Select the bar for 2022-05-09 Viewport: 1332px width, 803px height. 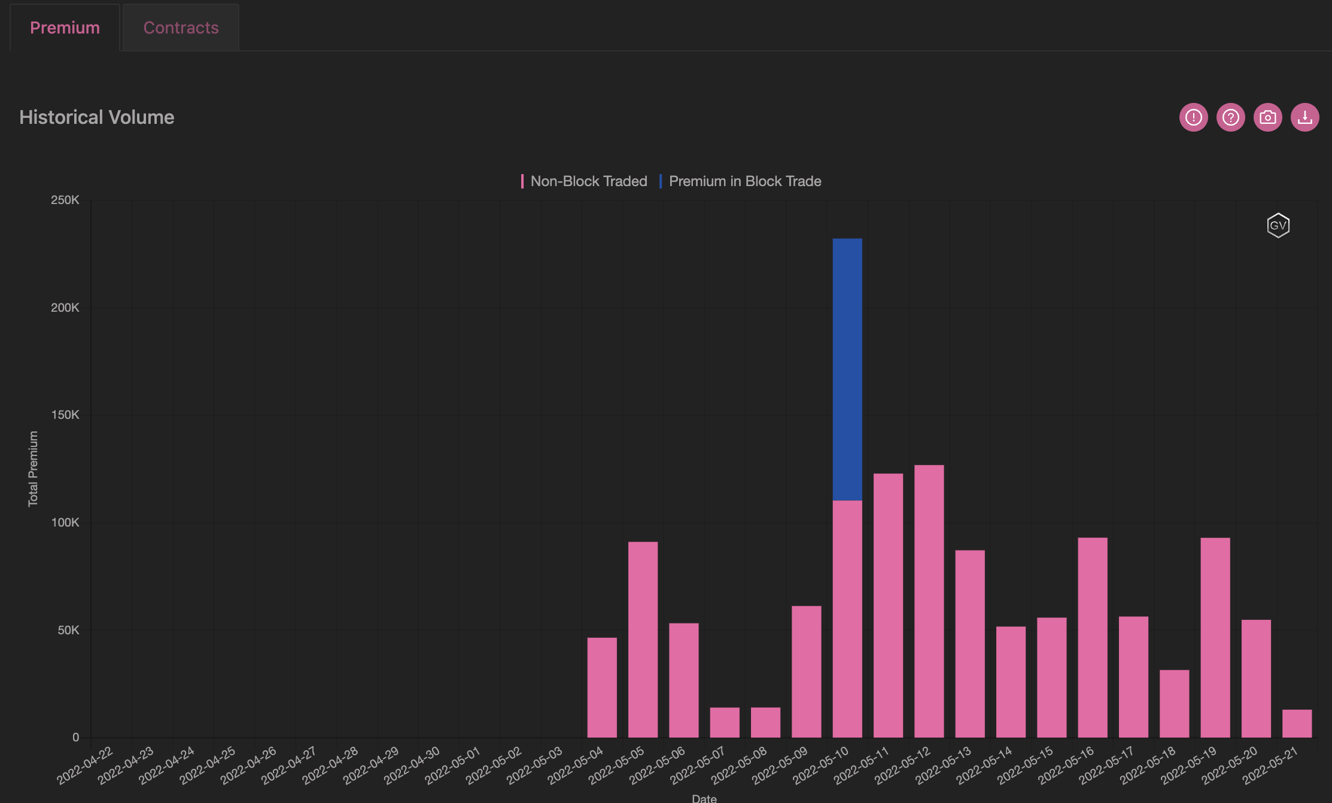807,671
